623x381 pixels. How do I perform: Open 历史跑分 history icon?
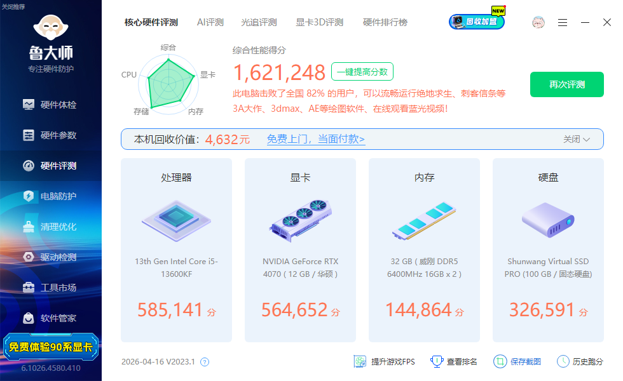coord(563,361)
